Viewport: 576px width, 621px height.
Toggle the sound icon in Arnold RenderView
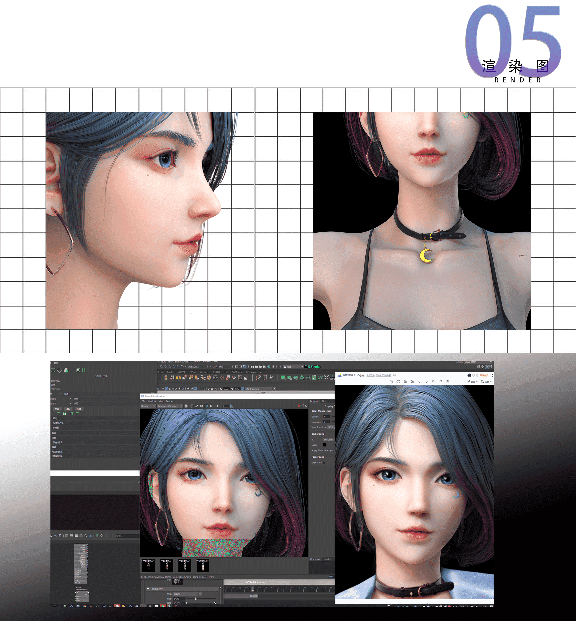tap(302, 406)
